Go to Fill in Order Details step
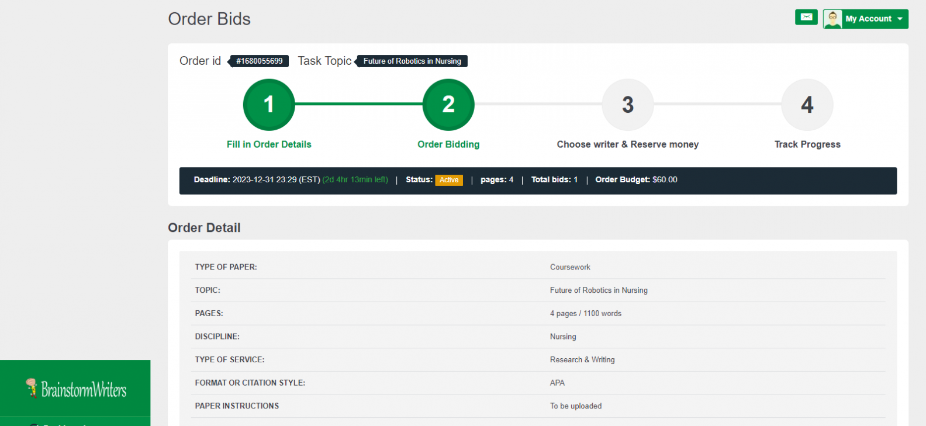This screenshot has width=926, height=426. click(x=269, y=144)
